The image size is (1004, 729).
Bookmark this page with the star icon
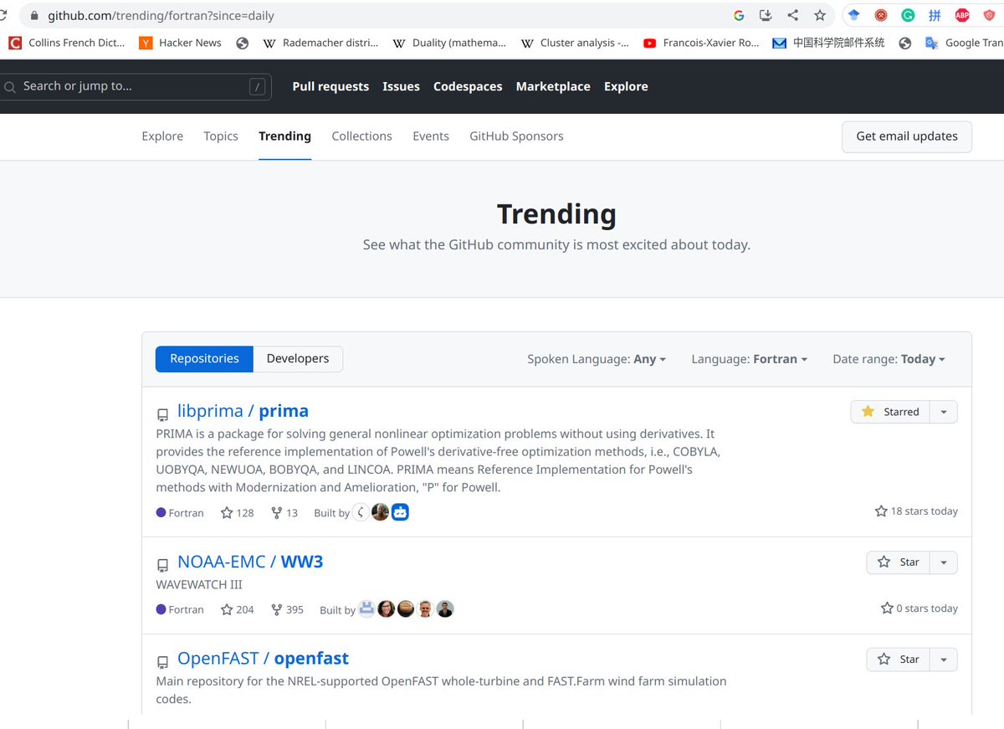point(820,15)
